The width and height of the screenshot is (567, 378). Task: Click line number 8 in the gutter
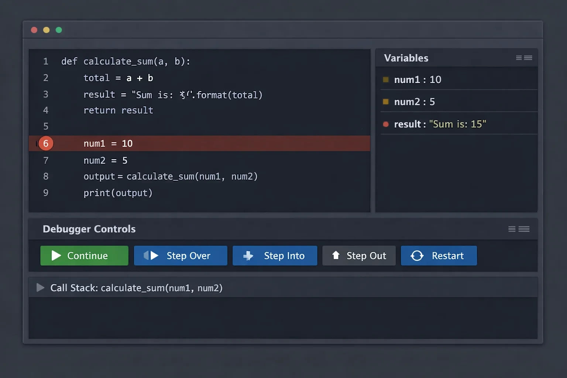tap(46, 176)
